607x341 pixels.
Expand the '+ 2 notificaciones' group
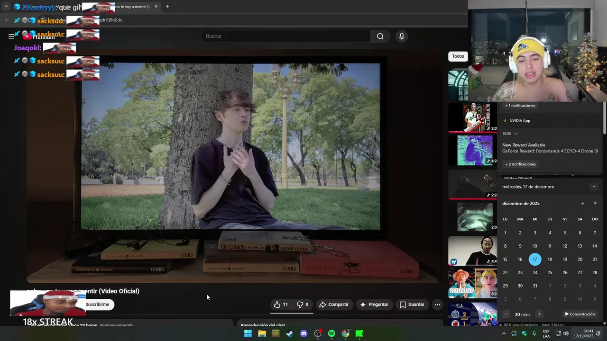pos(520,164)
